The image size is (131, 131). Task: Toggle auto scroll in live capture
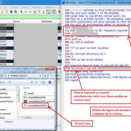pyautogui.click(x=48, y=12)
